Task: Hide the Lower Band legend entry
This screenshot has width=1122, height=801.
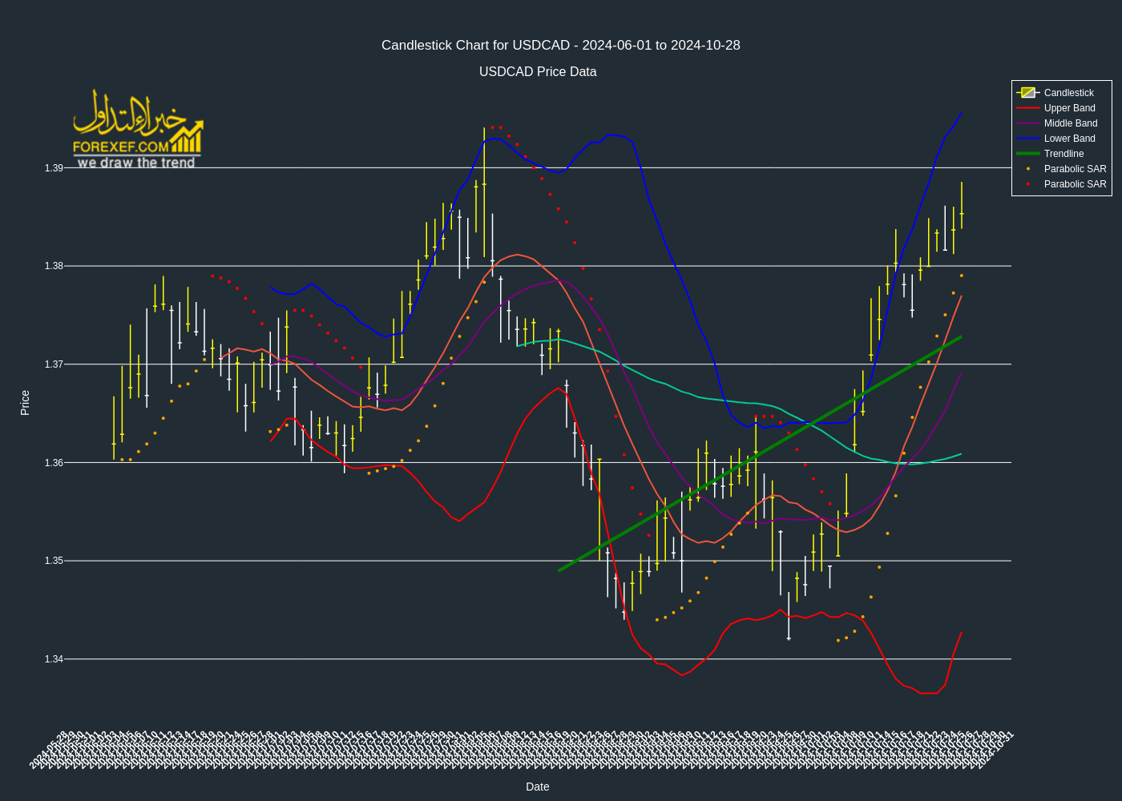Action: point(1061,139)
